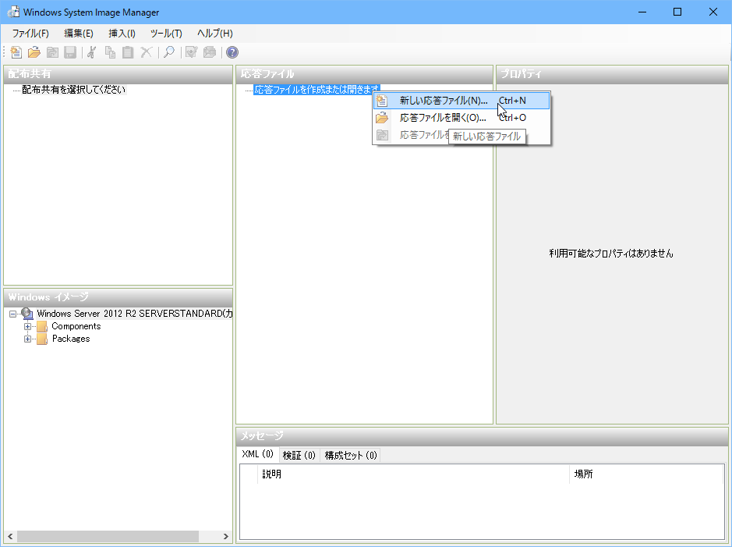Click the Cut scissors toolbar icon
The height and width of the screenshot is (547, 732).
(92, 52)
